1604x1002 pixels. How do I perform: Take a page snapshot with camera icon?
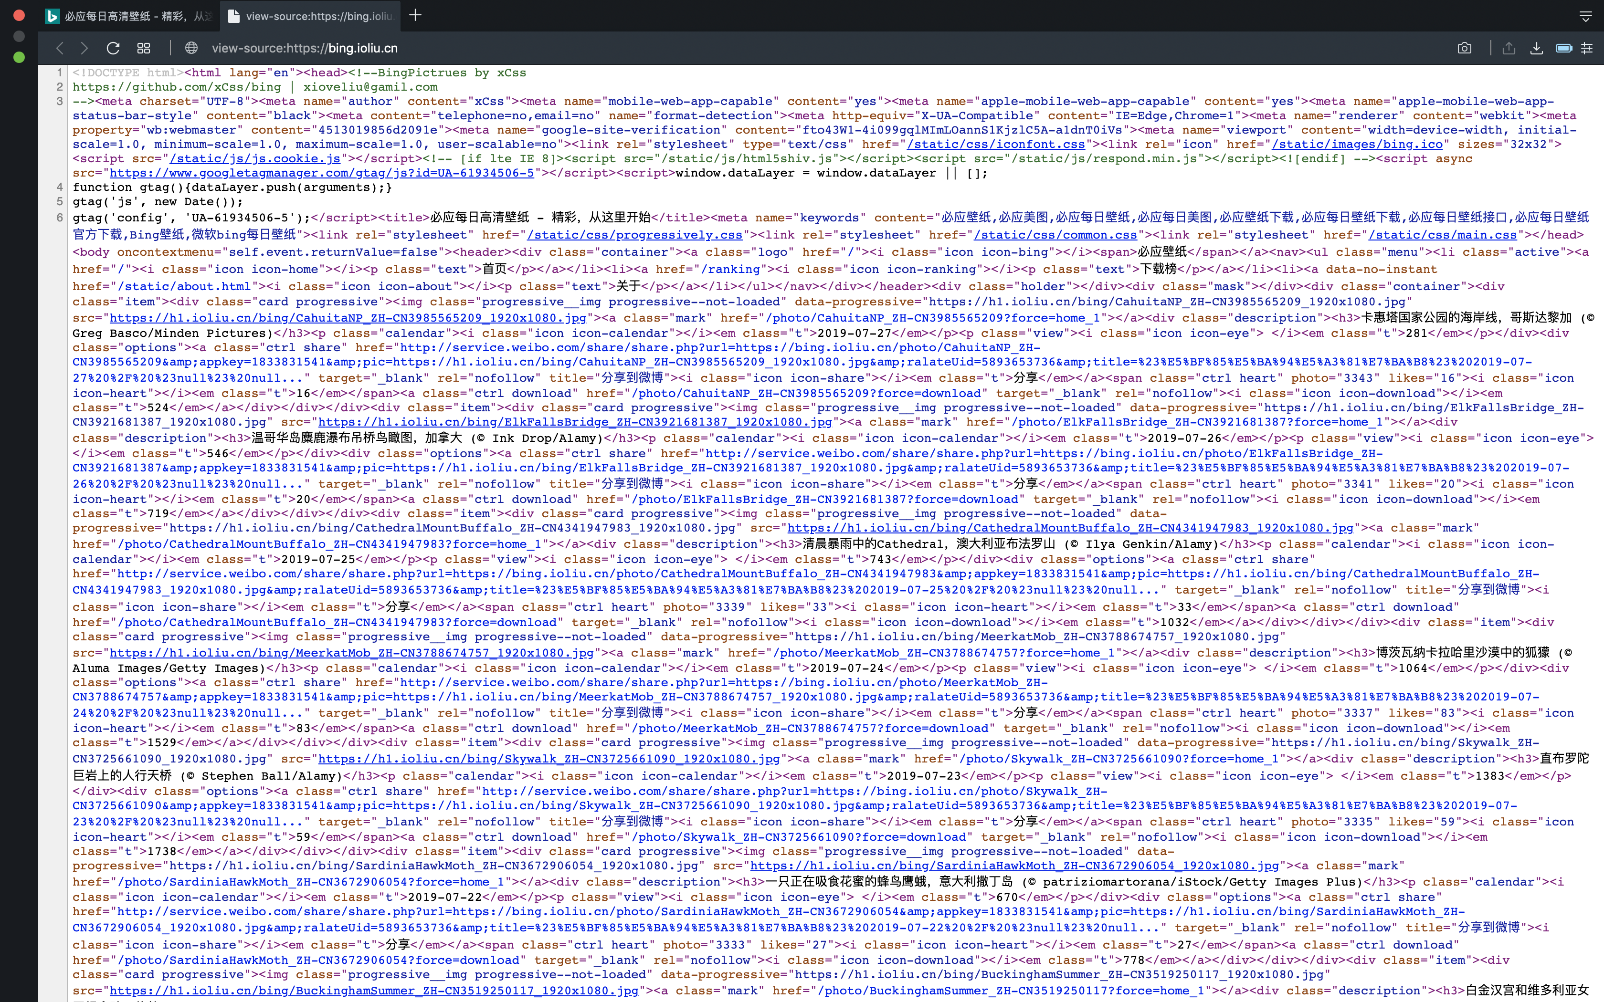[1464, 48]
